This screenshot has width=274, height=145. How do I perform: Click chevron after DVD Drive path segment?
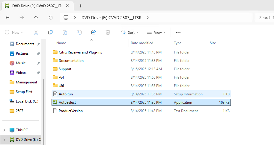[148, 18]
